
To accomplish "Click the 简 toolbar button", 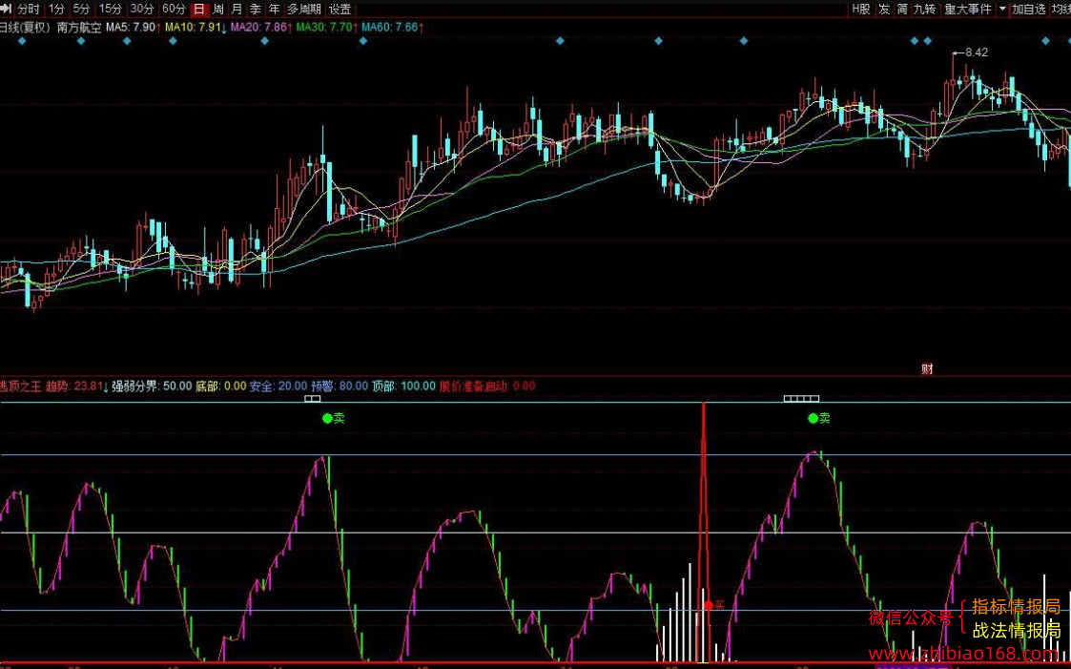I will point(902,9).
